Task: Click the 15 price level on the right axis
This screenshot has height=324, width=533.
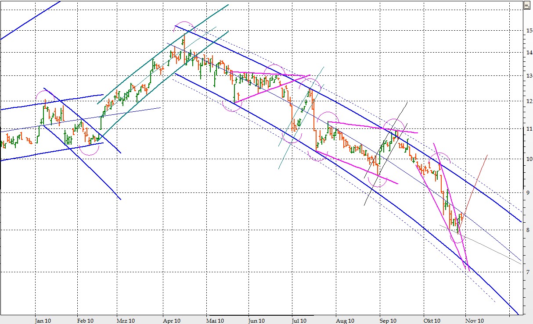Action: (529, 31)
